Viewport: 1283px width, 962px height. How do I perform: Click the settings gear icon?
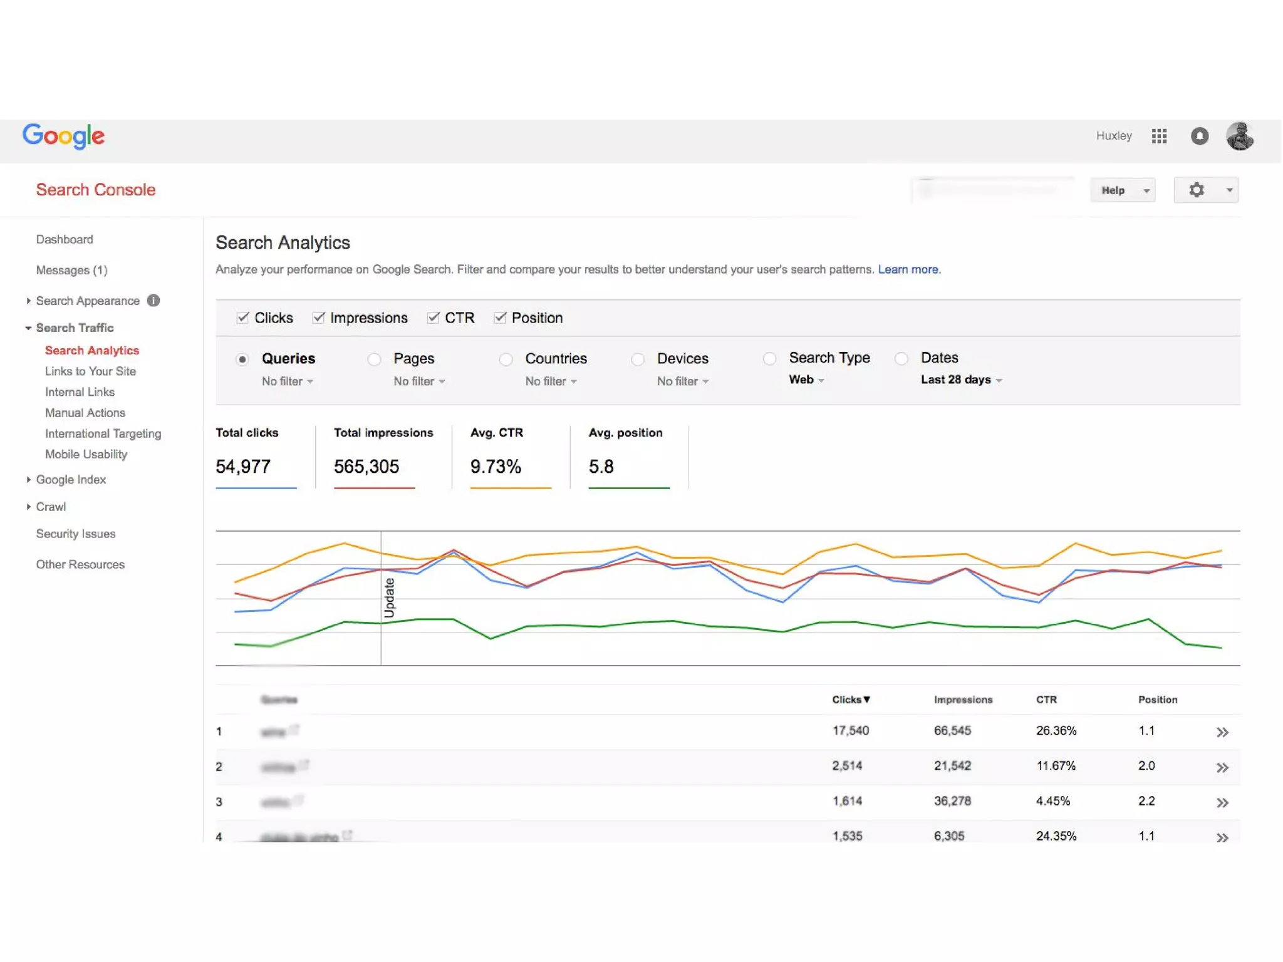coord(1196,190)
